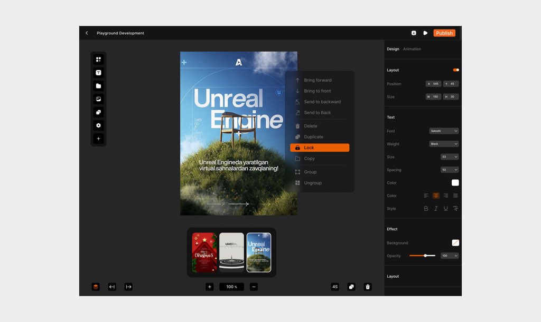
Task: Toggle underline style
Action: click(x=446, y=209)
